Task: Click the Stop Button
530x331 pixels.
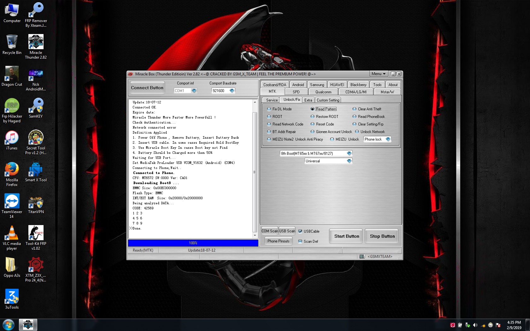Action: pyautogui.click(x=382, y=236)
